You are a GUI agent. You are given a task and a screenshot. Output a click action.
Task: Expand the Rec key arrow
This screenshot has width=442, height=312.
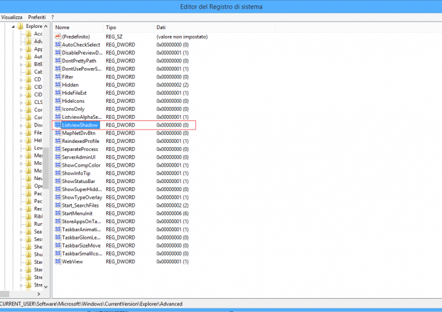click(21, 209)
